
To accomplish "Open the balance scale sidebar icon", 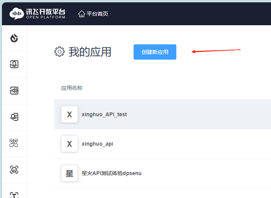I will coord(14,143).
